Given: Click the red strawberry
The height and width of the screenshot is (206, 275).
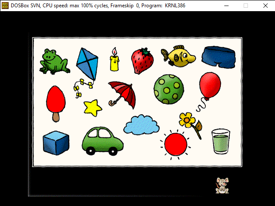Looking at the screenshot, I should coord(142,61).
